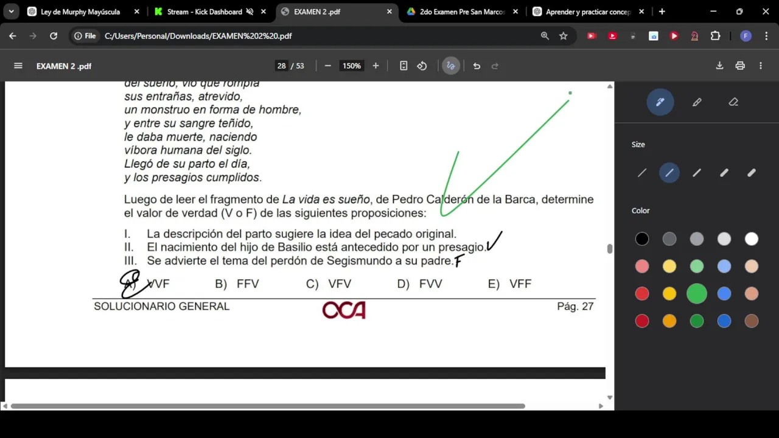Print the PDF document
The width and height of the screenshot is (779, 438).
tap(740, 66)
